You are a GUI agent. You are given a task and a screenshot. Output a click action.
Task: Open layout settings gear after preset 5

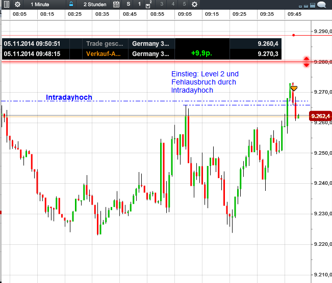(194, 4)
